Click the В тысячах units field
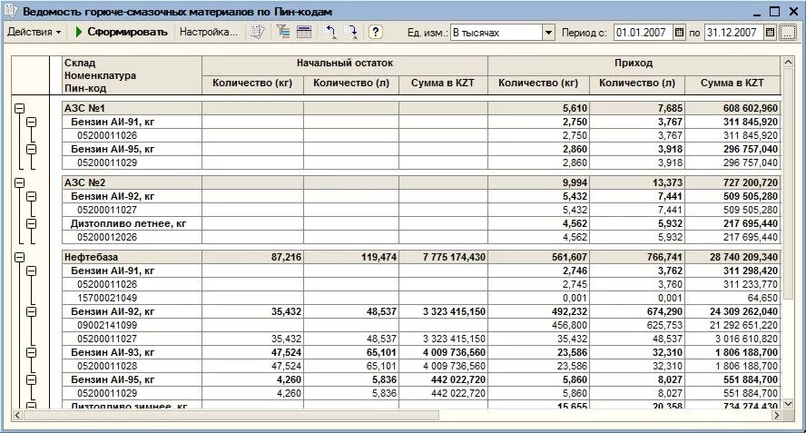This screenshot has width=806, height=433. 496,33
